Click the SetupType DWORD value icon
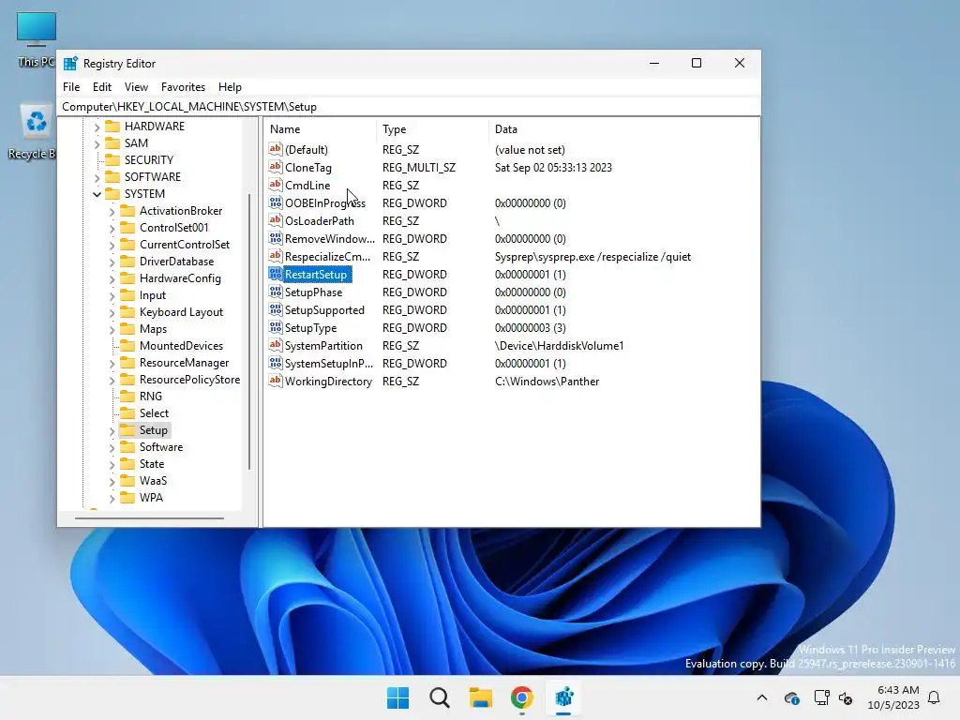This screenshot has height=720, width=960. (x=276, y=327)
